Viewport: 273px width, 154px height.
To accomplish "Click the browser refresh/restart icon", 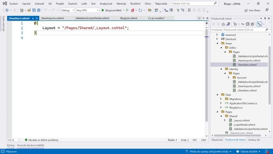I will [x=140, y=10].
